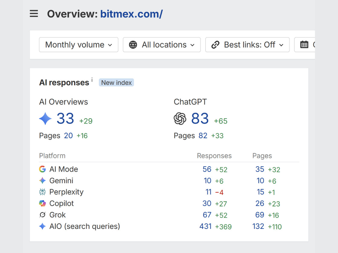Open Copilot pages value 26
Viewport: 338px width, 253px height.
260,203
